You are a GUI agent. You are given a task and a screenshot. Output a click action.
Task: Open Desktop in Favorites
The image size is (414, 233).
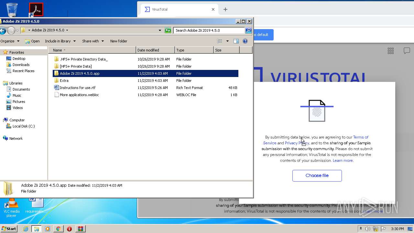coord(19,59)
